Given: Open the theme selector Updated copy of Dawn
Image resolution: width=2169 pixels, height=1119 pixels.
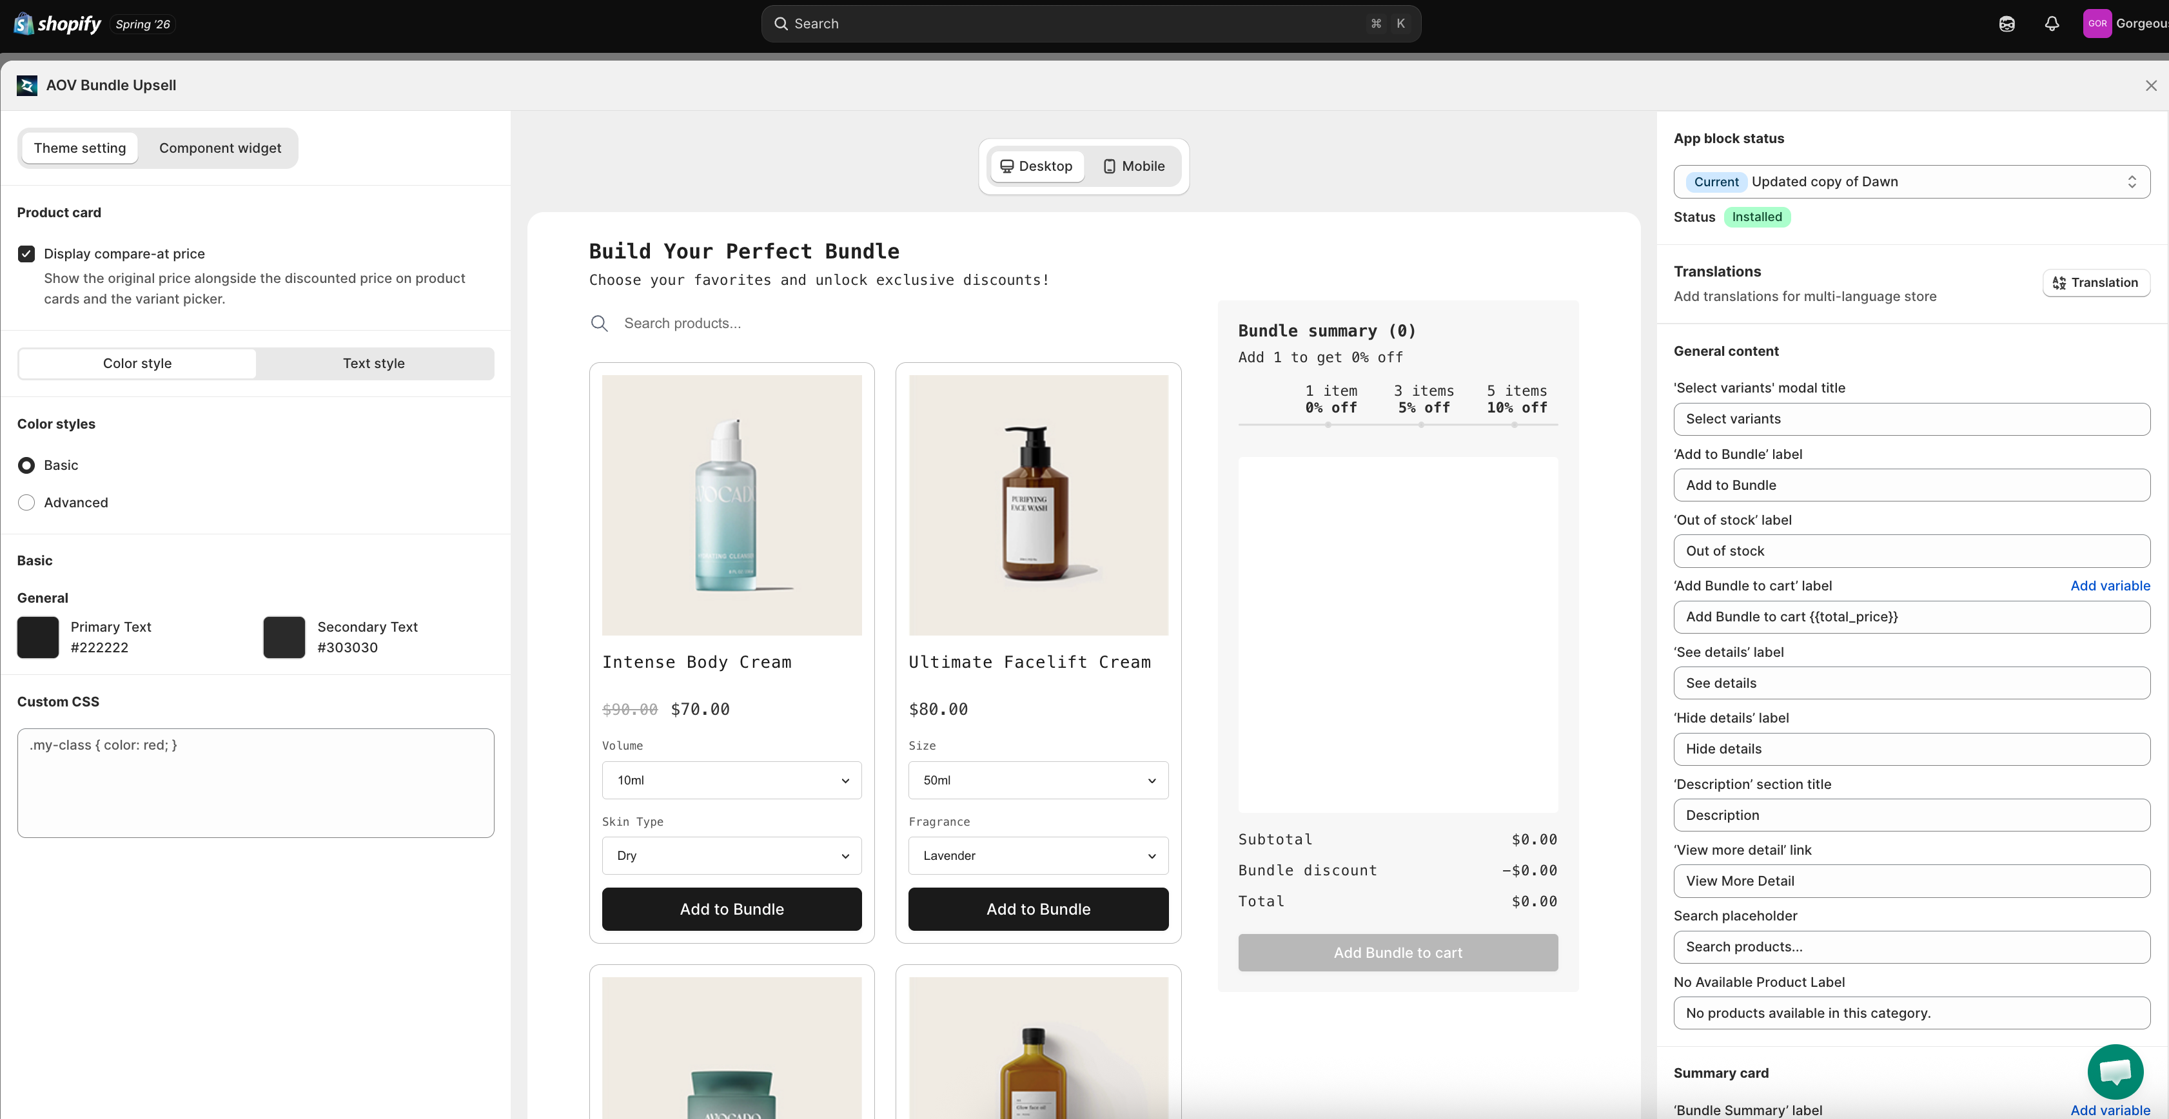Looking at the screenshot, I should click(x=1911, y=182).
